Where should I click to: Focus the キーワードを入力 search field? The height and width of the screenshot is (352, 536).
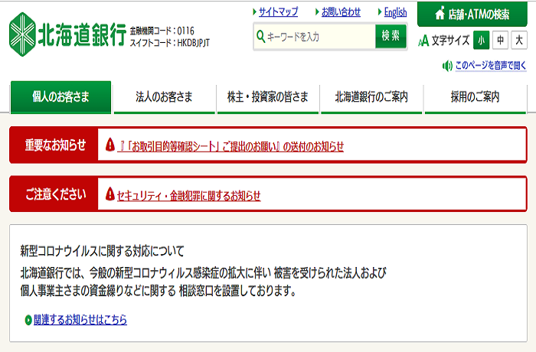click(315, 36)
